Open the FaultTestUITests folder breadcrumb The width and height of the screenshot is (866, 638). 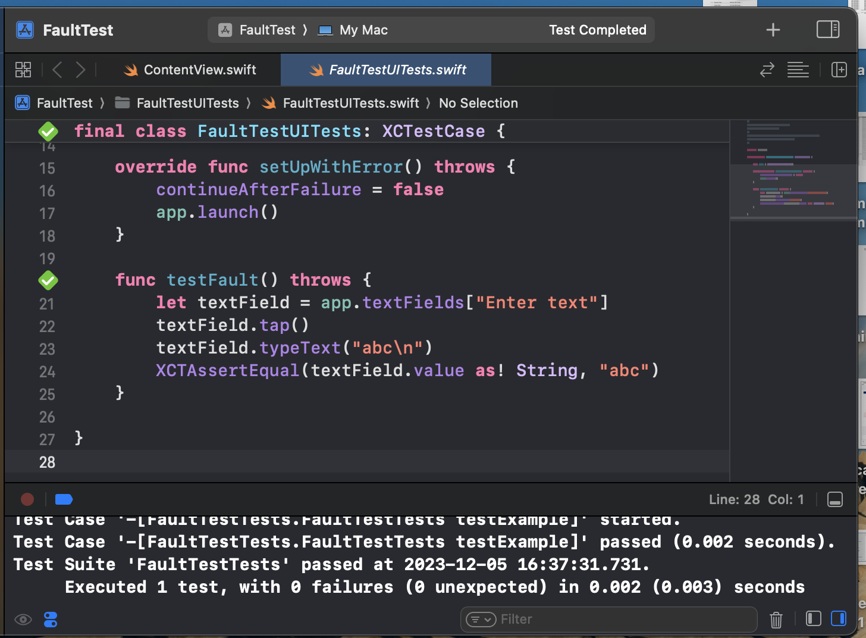click(177, 103)
